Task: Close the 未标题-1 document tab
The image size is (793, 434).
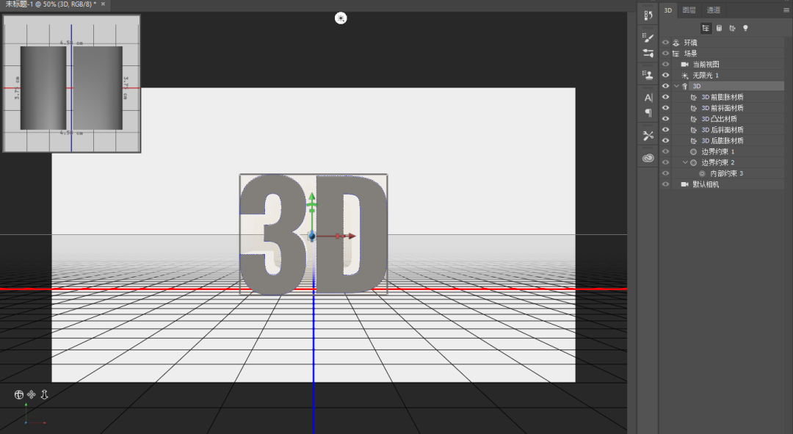Action: pos(104,4)
